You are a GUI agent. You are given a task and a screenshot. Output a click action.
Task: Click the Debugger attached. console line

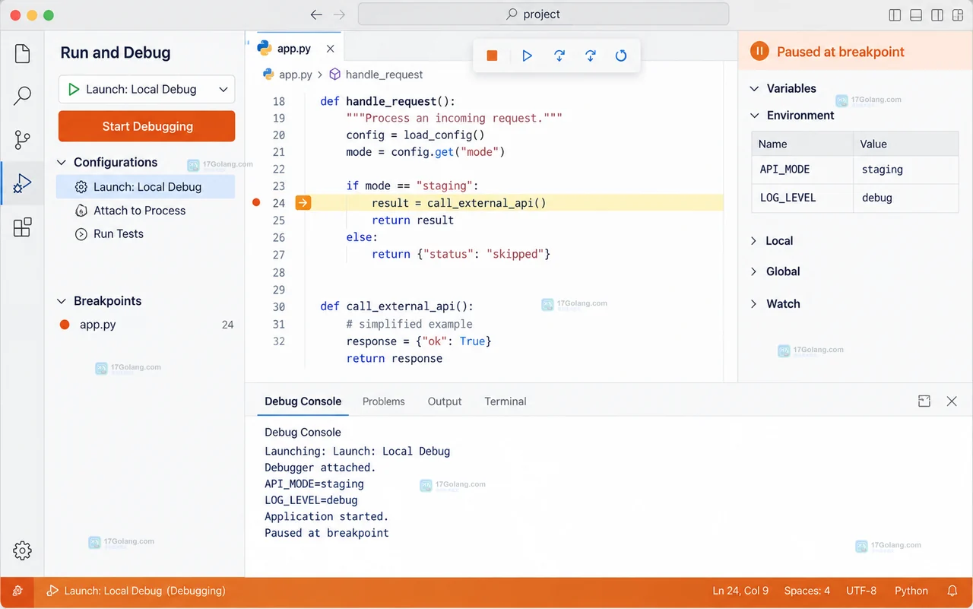point(320,468)
